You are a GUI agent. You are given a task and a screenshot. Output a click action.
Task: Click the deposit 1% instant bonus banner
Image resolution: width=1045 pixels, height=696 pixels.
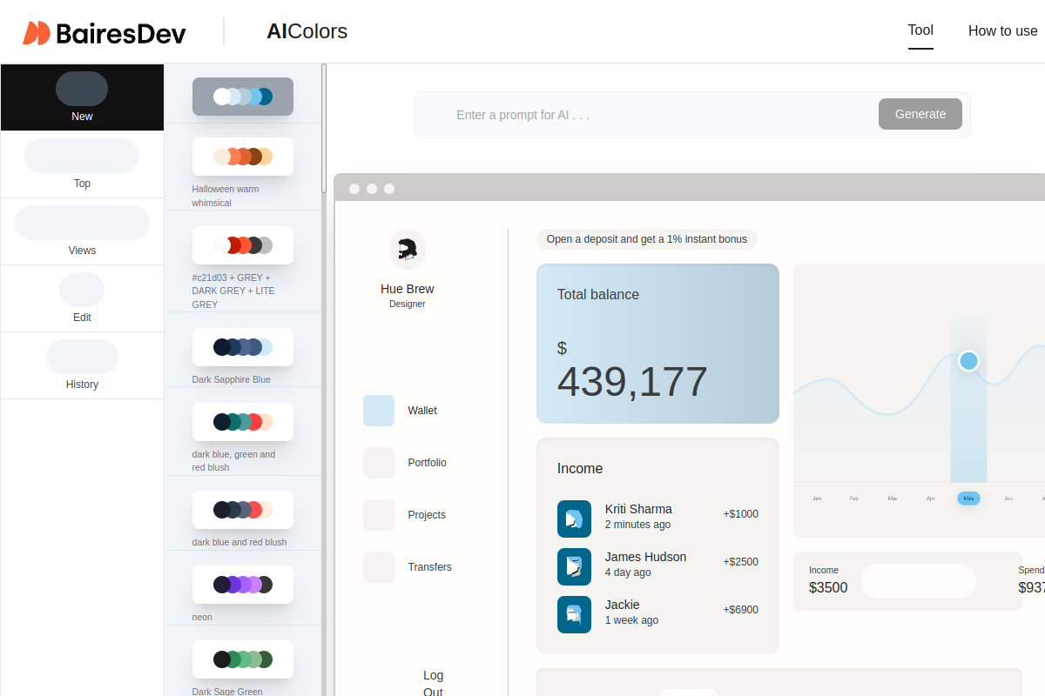(647, 239)
